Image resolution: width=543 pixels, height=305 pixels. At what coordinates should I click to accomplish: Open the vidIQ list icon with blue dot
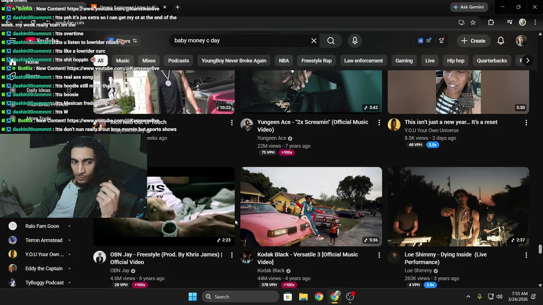[429, 41]
